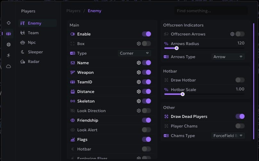The image size is (259, 161).
Task: Click the Arrows Radius slider handle
Action: (176, 48)
